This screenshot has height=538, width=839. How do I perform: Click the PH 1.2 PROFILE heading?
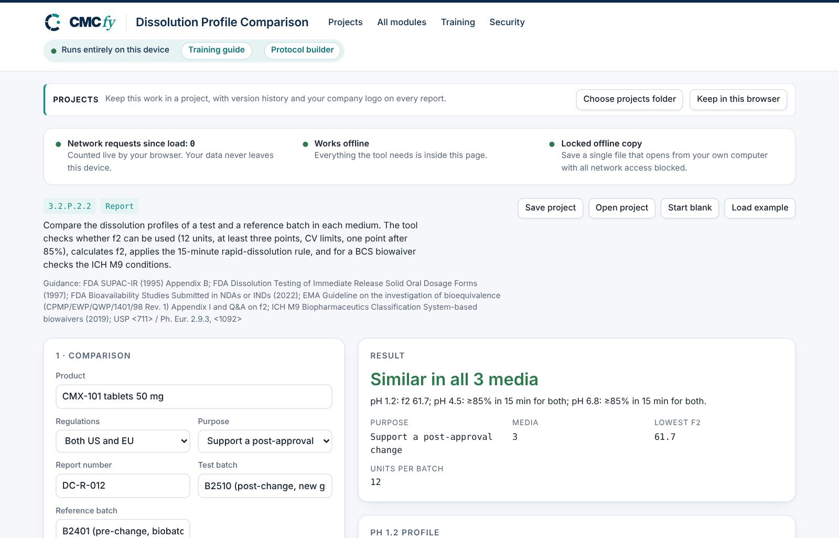click(x=405, y=532)
